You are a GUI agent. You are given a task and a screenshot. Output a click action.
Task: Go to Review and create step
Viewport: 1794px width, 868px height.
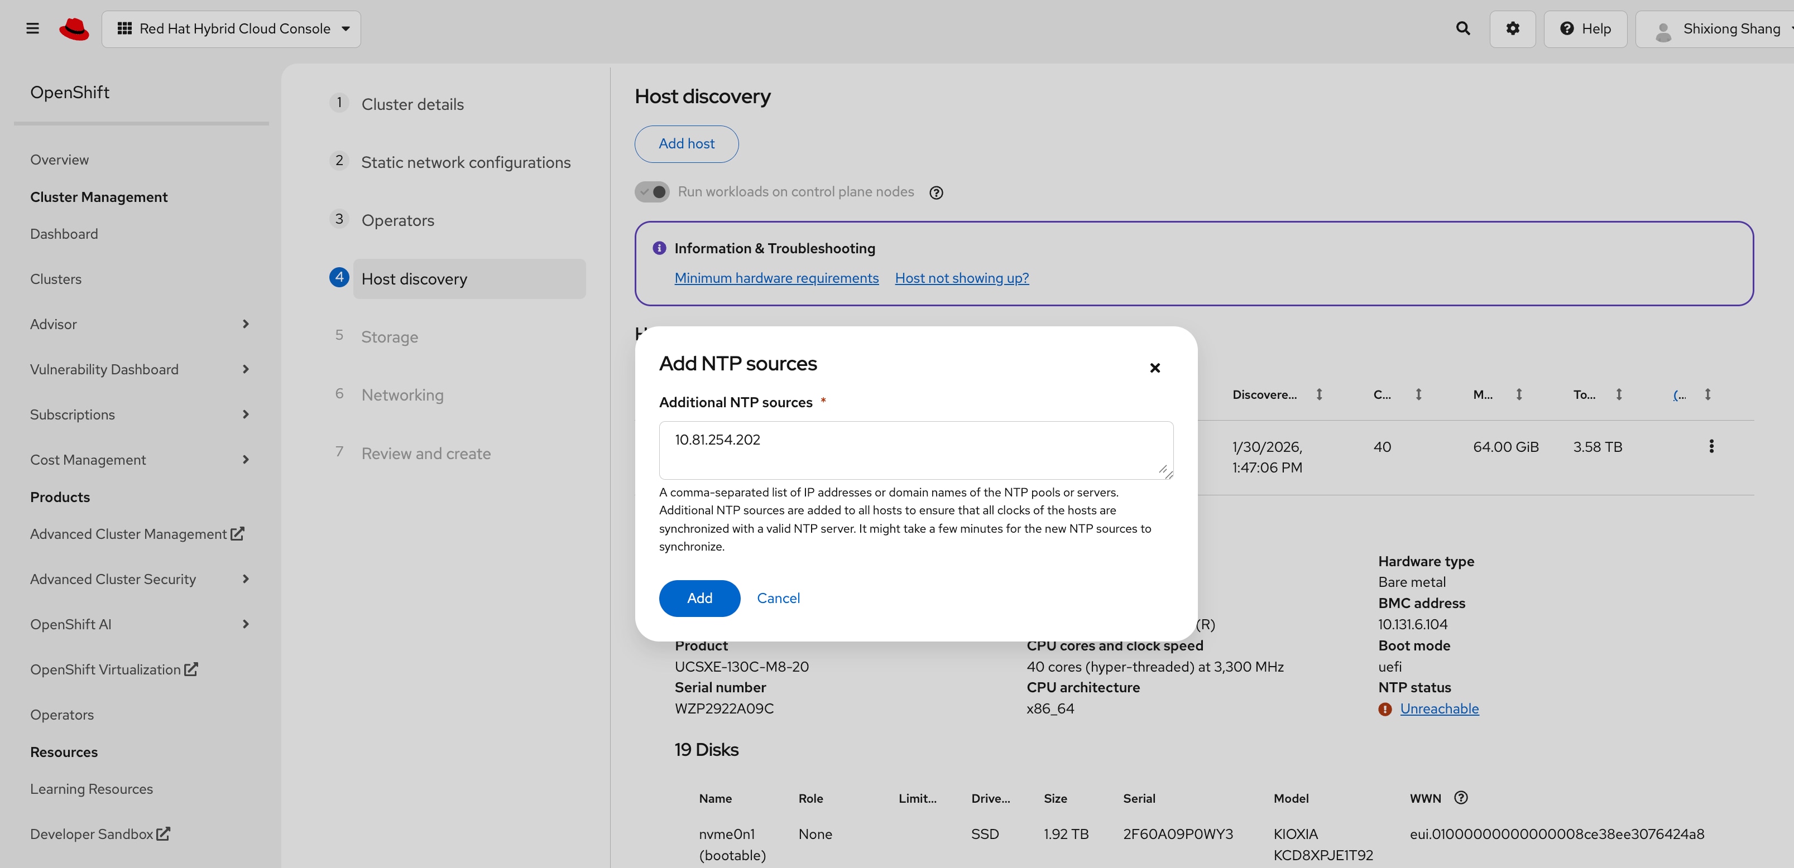click(x=425, y=453)
